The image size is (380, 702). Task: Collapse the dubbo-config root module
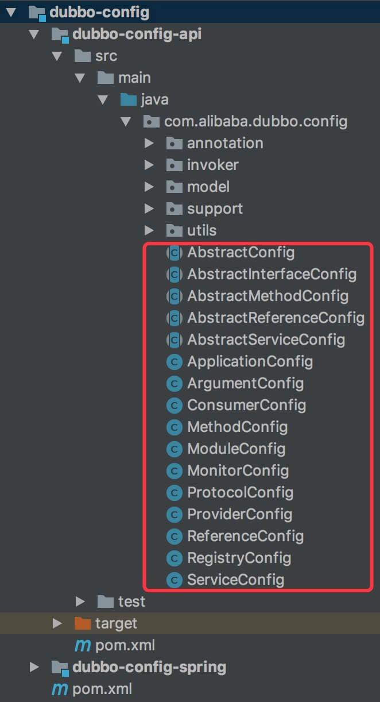click(x=11, y=12)
